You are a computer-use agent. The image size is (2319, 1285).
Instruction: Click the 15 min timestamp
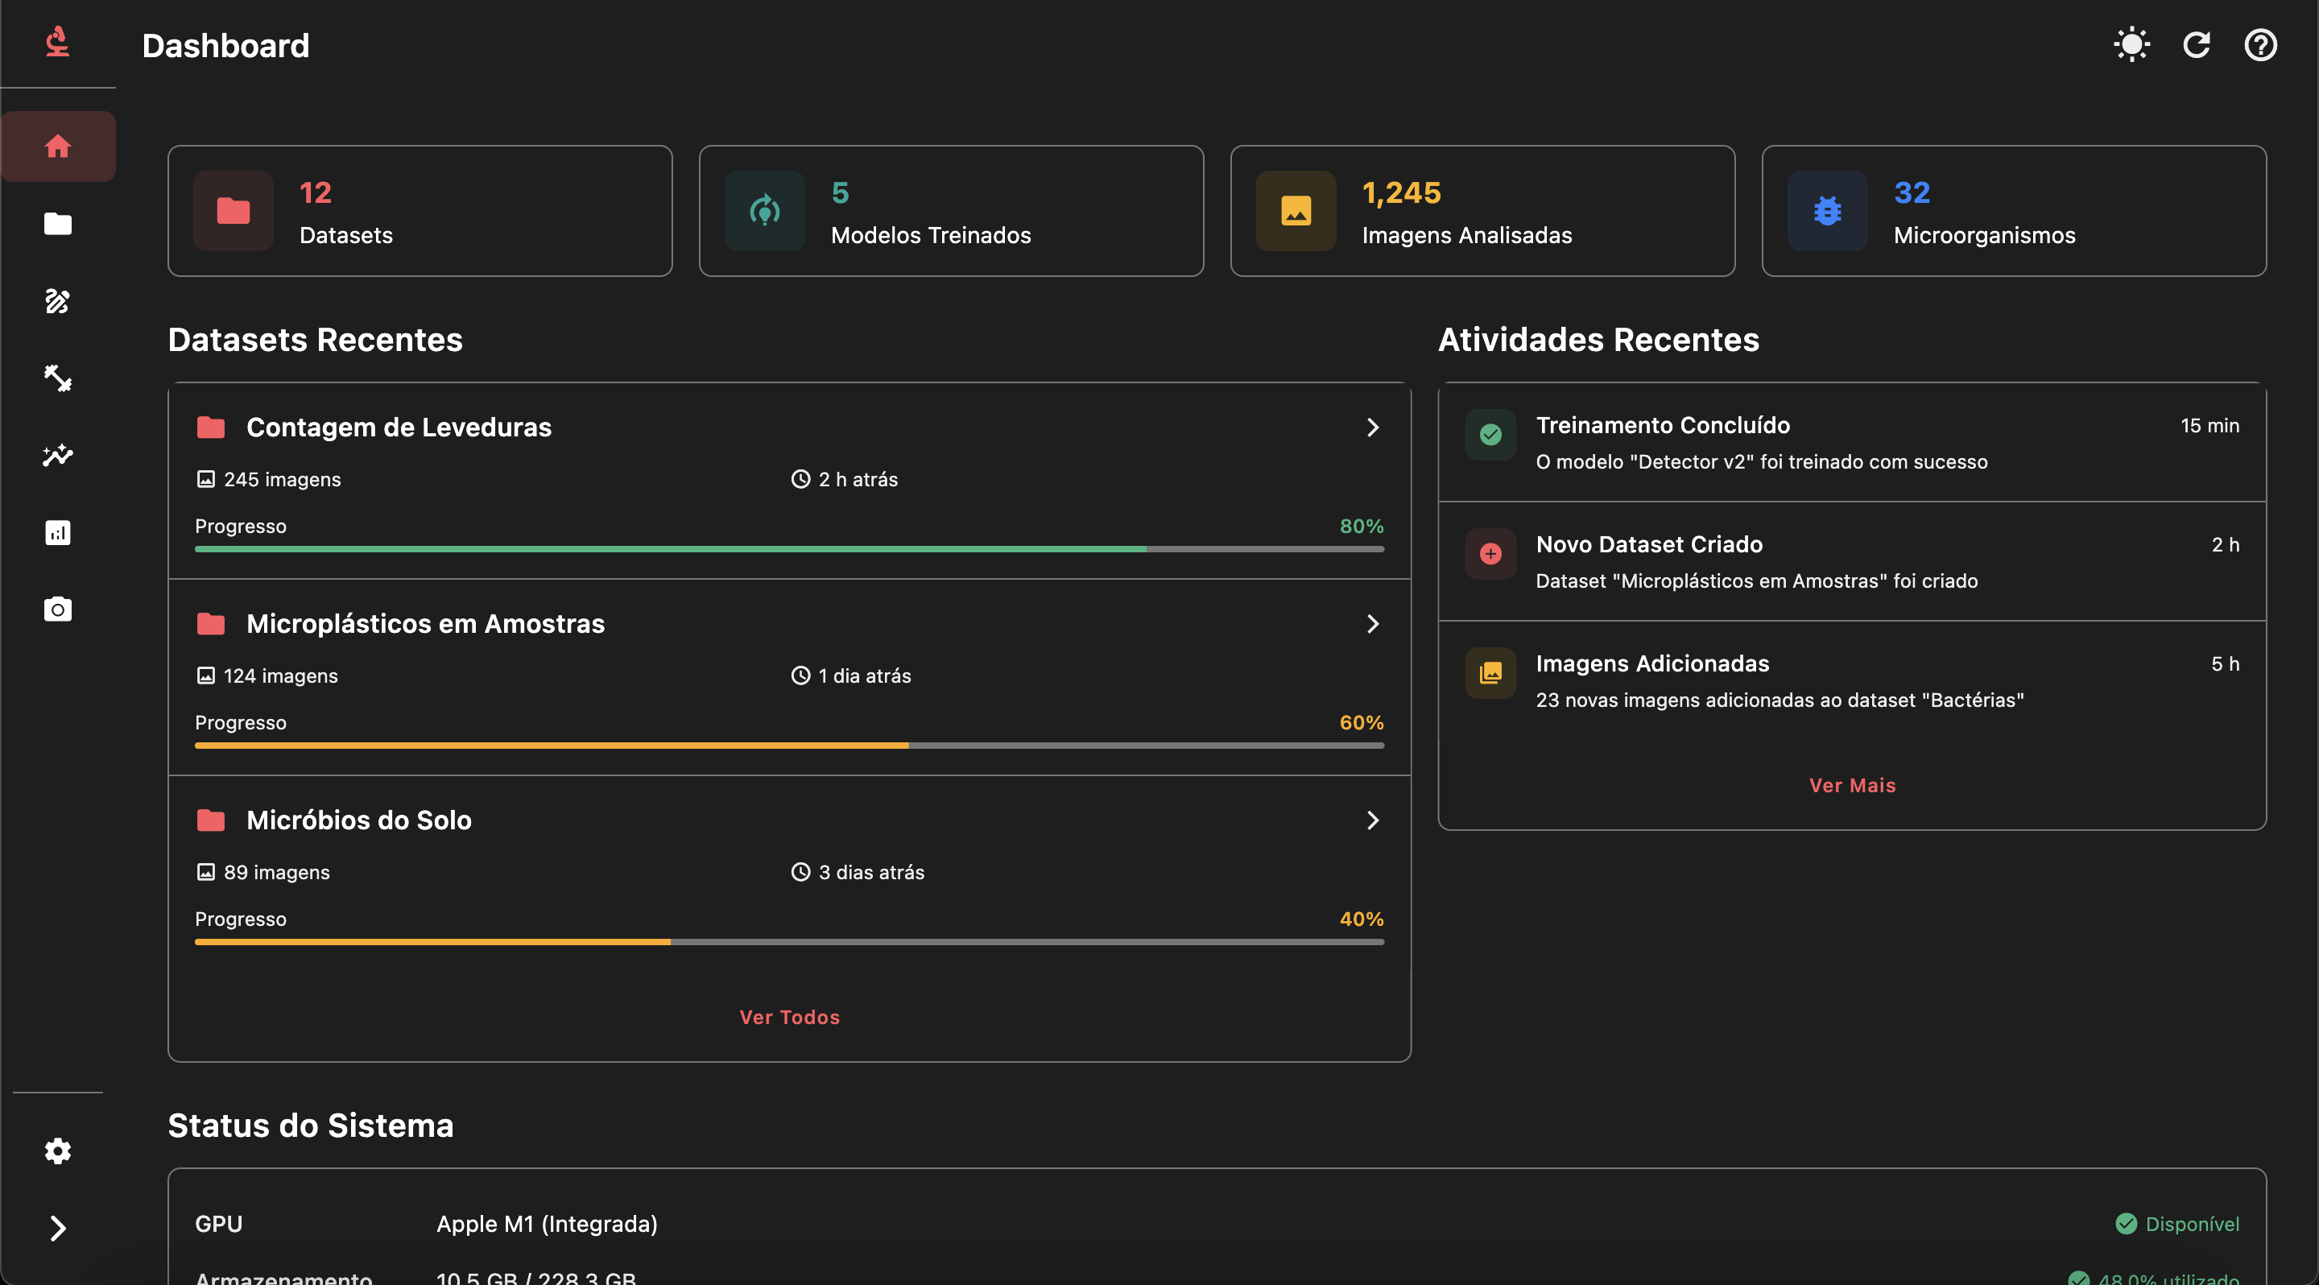[2209, 426]
